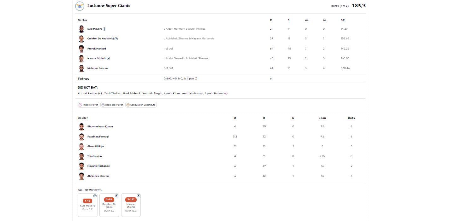449x221 pixels.
Task: Click play icon beside Quinton De Kock
Action: coord(116,39)
